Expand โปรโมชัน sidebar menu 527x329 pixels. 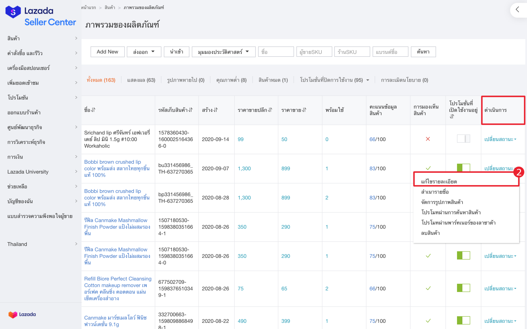click(x=42, y=97)
